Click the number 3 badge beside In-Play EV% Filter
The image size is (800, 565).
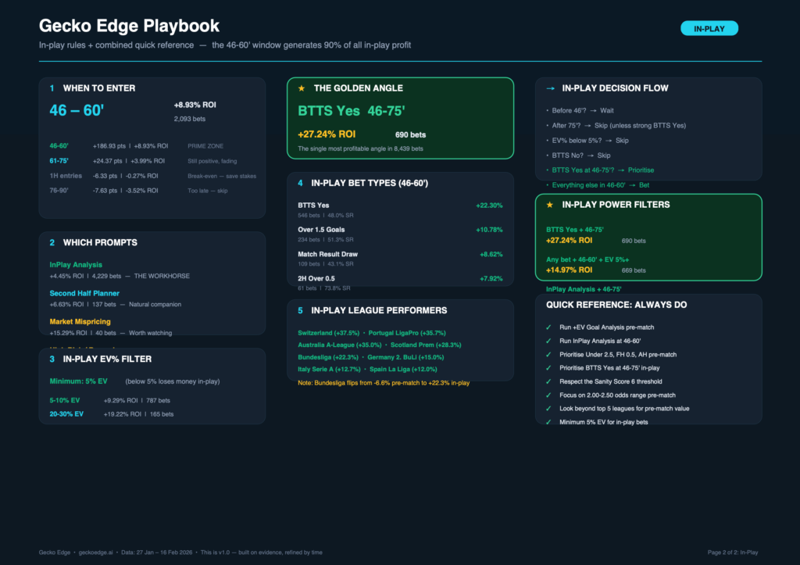coord(52,359)
